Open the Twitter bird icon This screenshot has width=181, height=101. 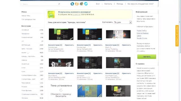[x=86, y=4]
